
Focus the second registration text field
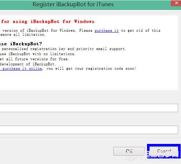point(89,130)
